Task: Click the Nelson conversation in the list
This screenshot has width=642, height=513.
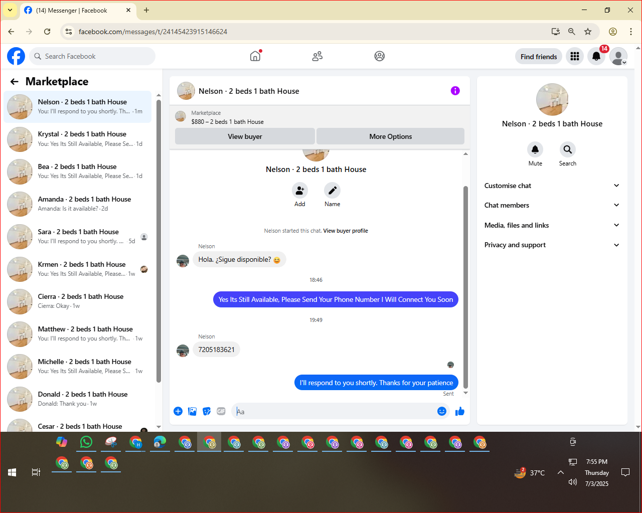Action: 78,106
